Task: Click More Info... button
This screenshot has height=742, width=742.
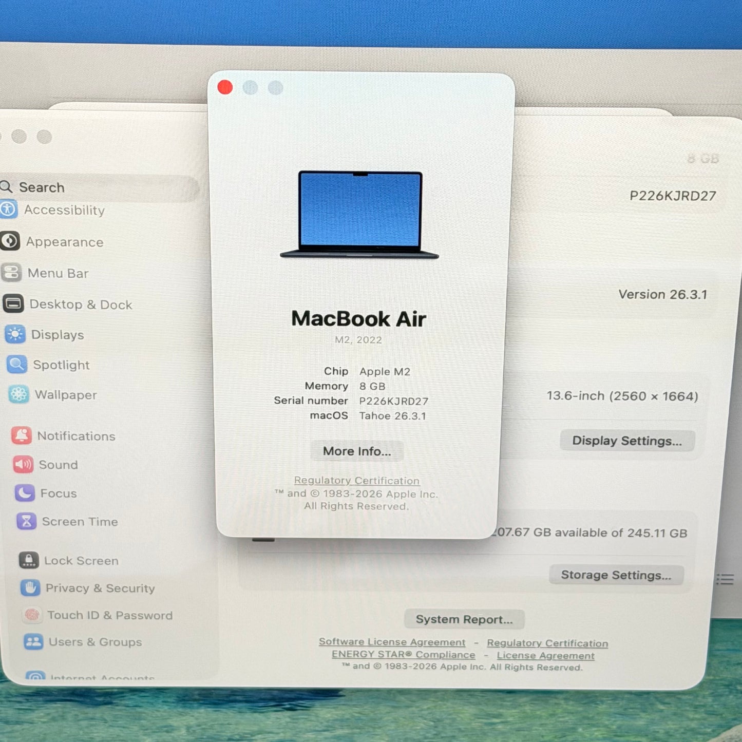Action: [x=357, y=451]
